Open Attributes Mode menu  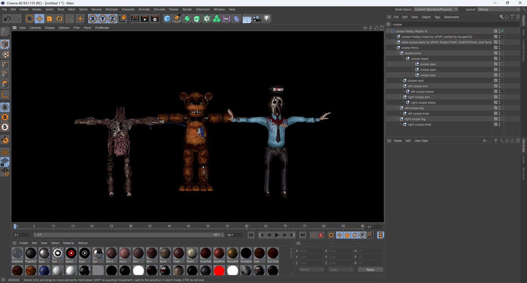click(x=397, y=141)
